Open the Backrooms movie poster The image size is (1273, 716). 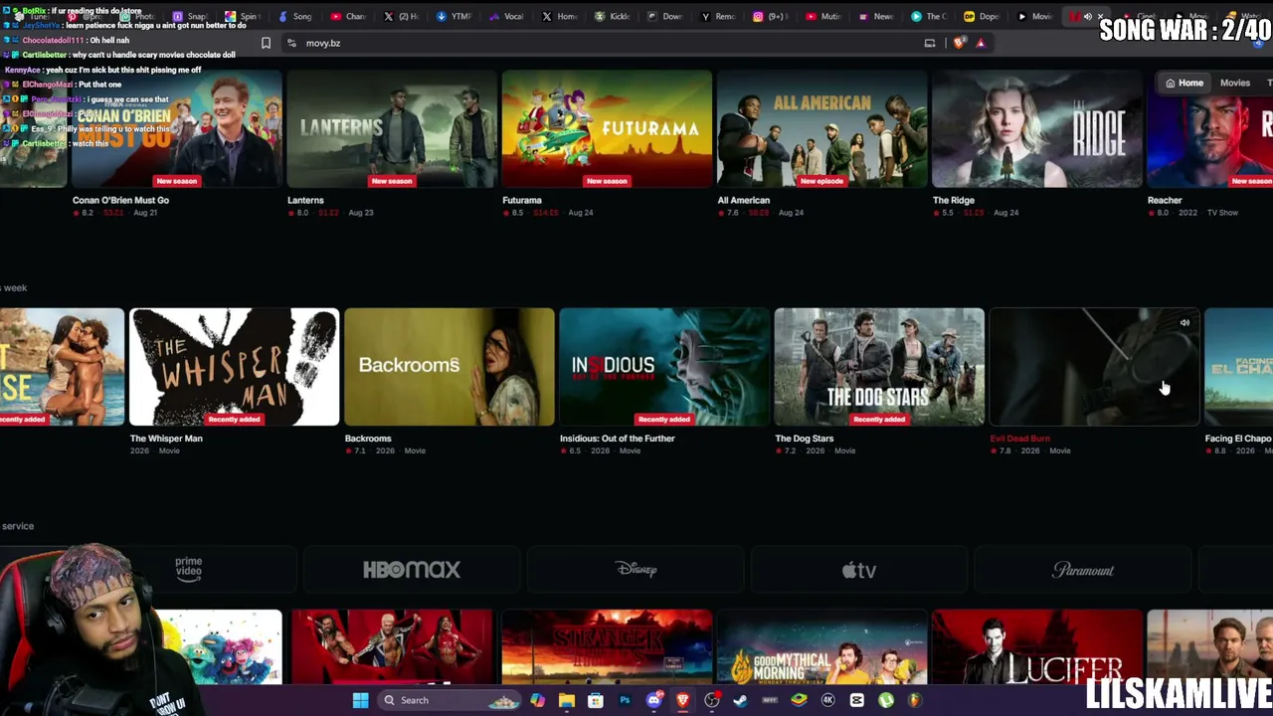[x=450, y=367]
